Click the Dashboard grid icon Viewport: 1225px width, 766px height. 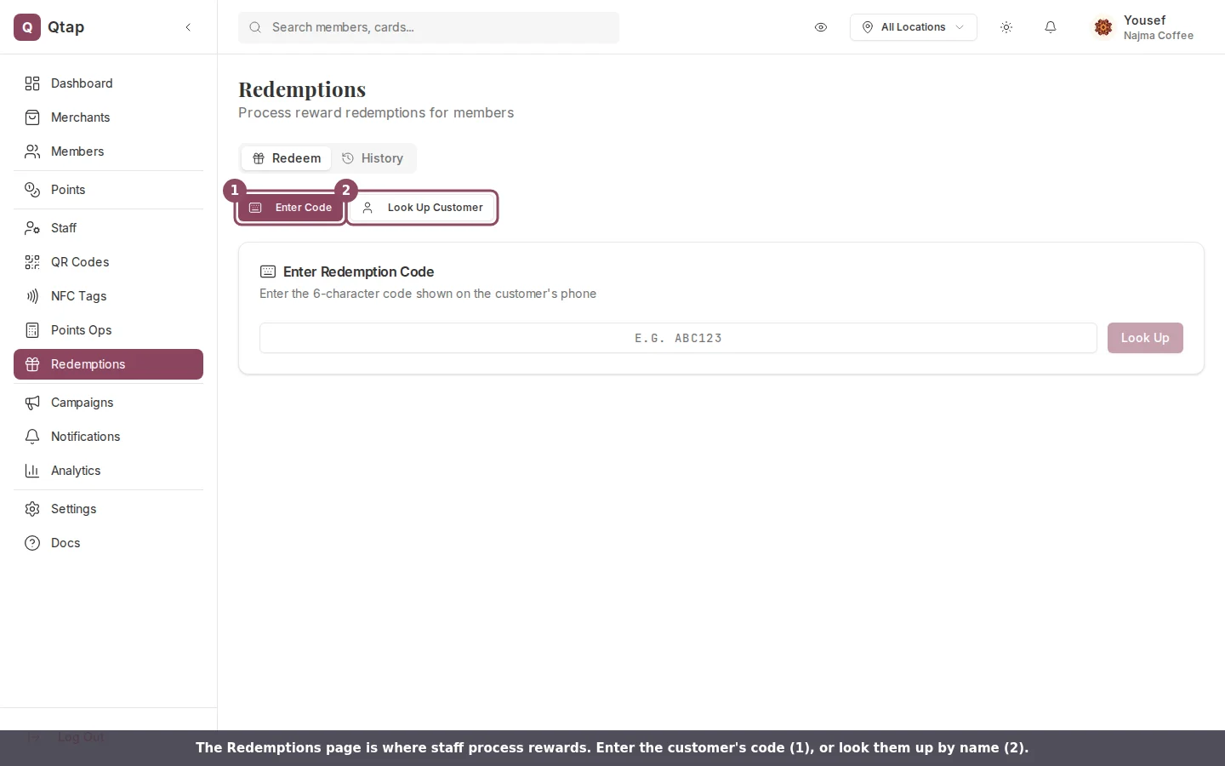point(32,83)
